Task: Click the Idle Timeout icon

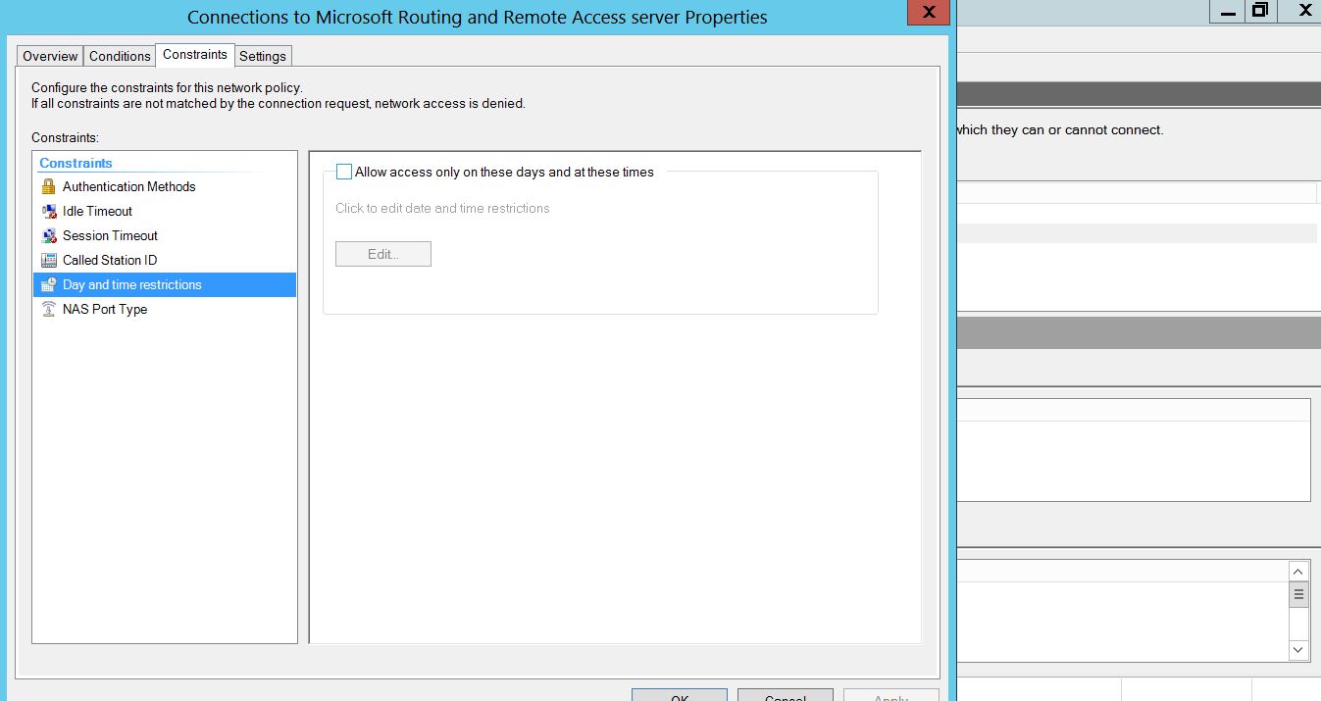Action: click(49, 211)
